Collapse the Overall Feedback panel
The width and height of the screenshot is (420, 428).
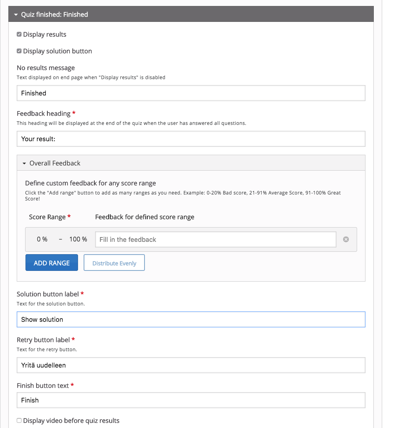[x=191, y=163]
